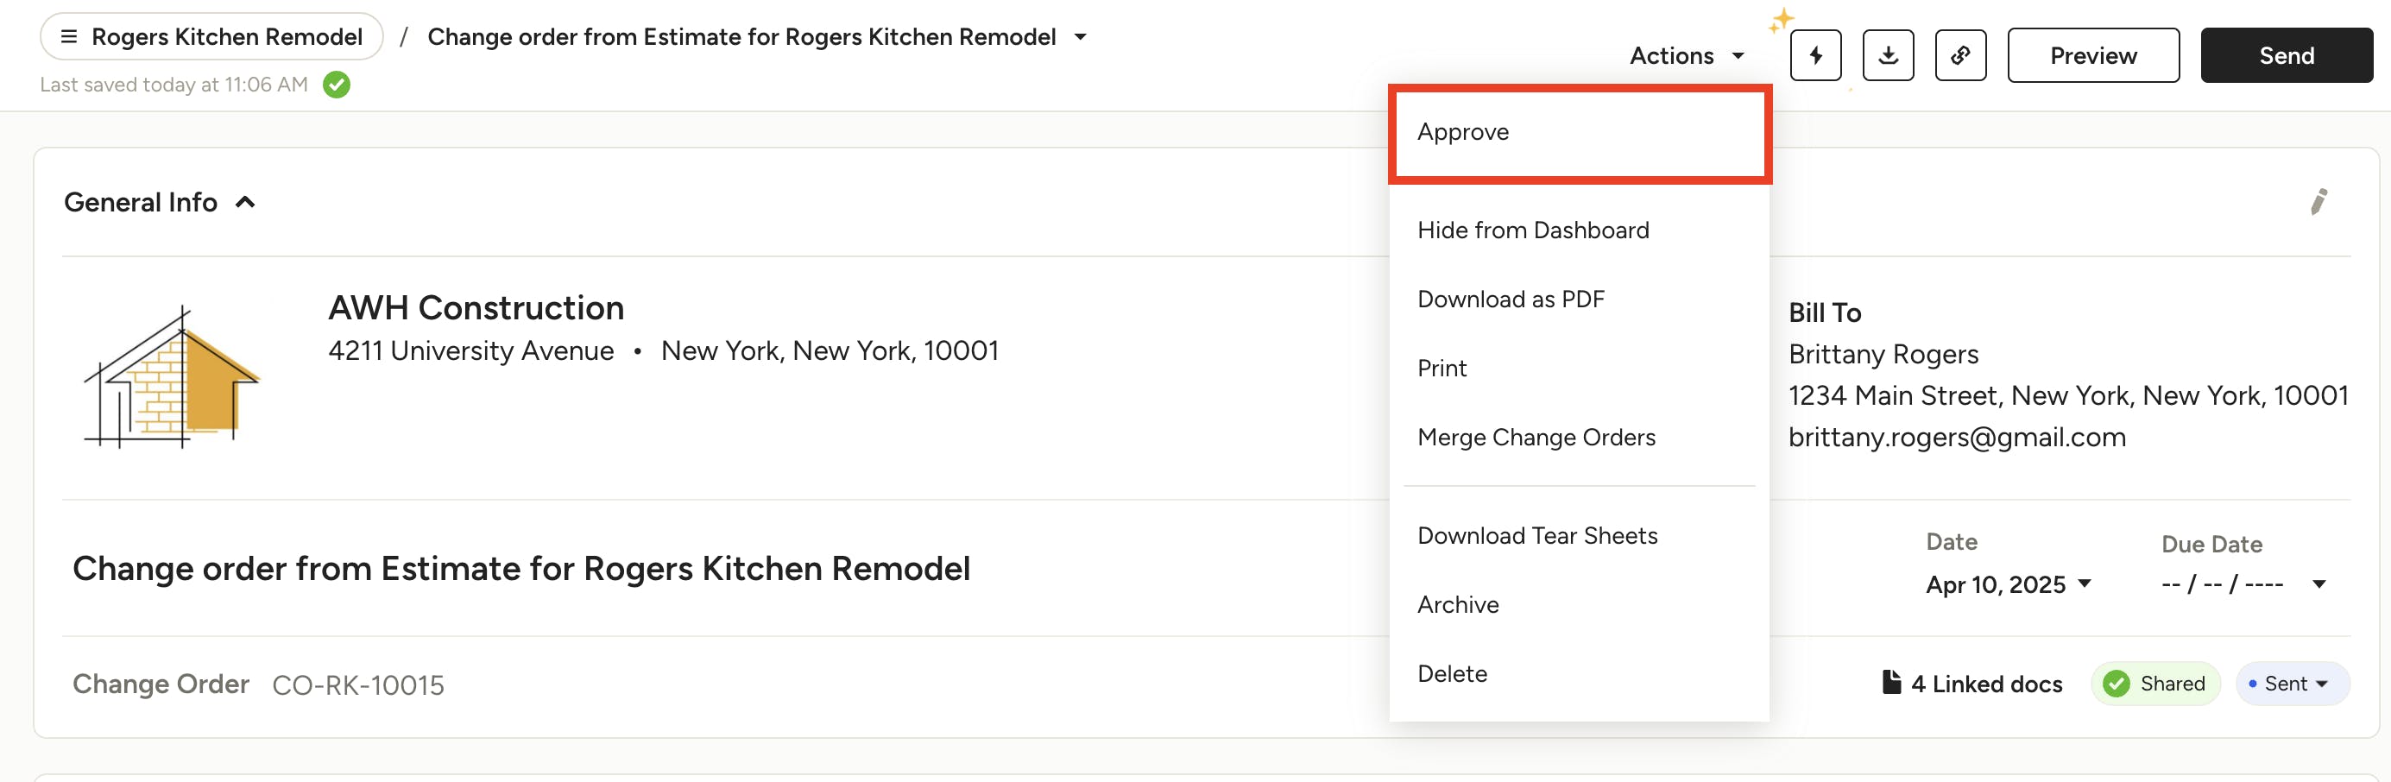Choose Merge Change Orders menu item
Viewport: 2391px width, 782px height.
coord(1536,437)
